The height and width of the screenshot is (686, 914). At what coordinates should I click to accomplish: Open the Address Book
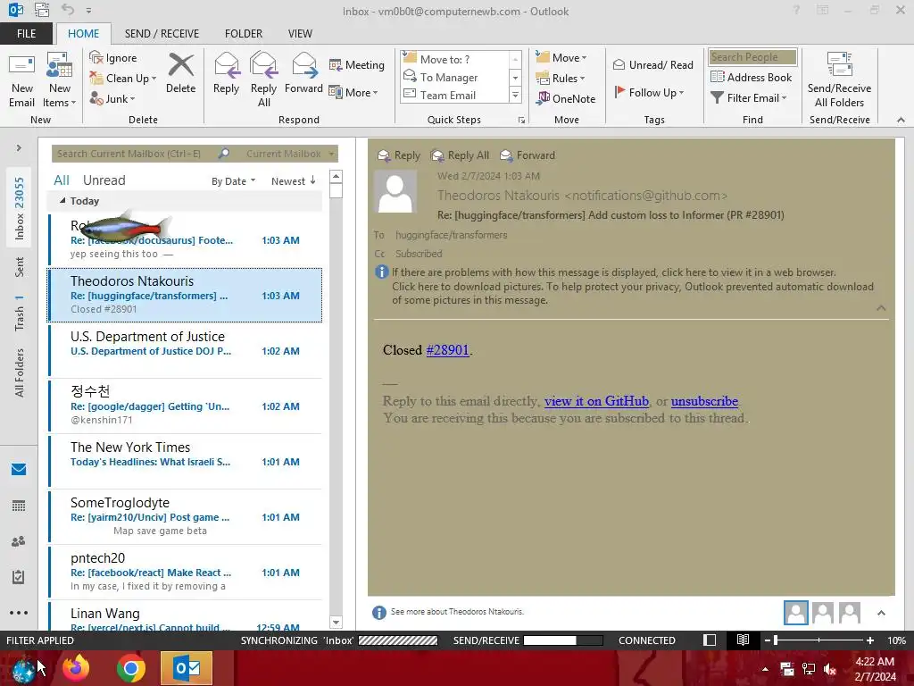pyautogui.click(x=751, y=77)
